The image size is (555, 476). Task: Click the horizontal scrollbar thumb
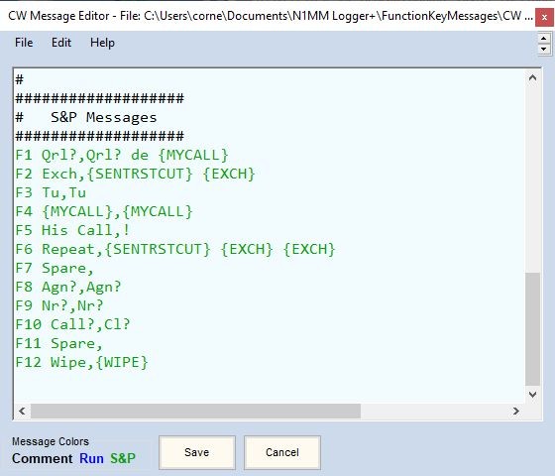[195, 411]
